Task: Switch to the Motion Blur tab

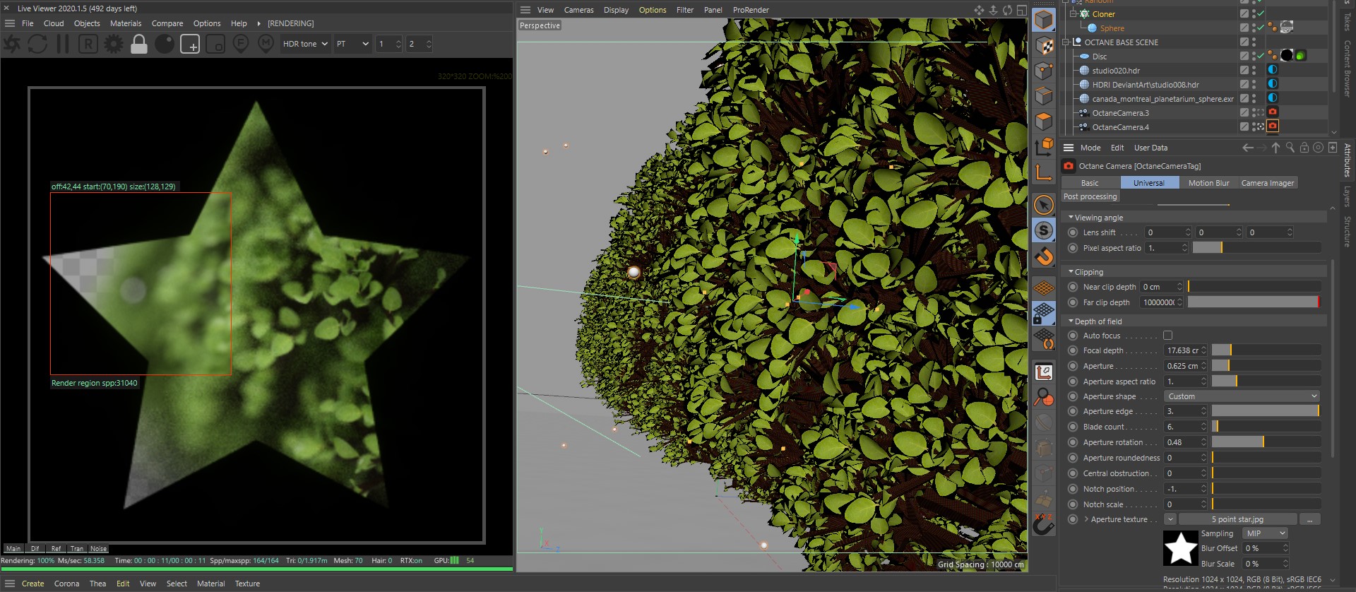Action: [1208, 183]
